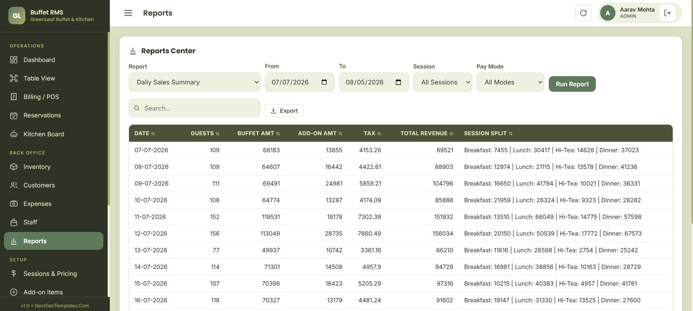Open Kitchen Board
The height and width of the screenshot is (311, 693).
(54, 134)
